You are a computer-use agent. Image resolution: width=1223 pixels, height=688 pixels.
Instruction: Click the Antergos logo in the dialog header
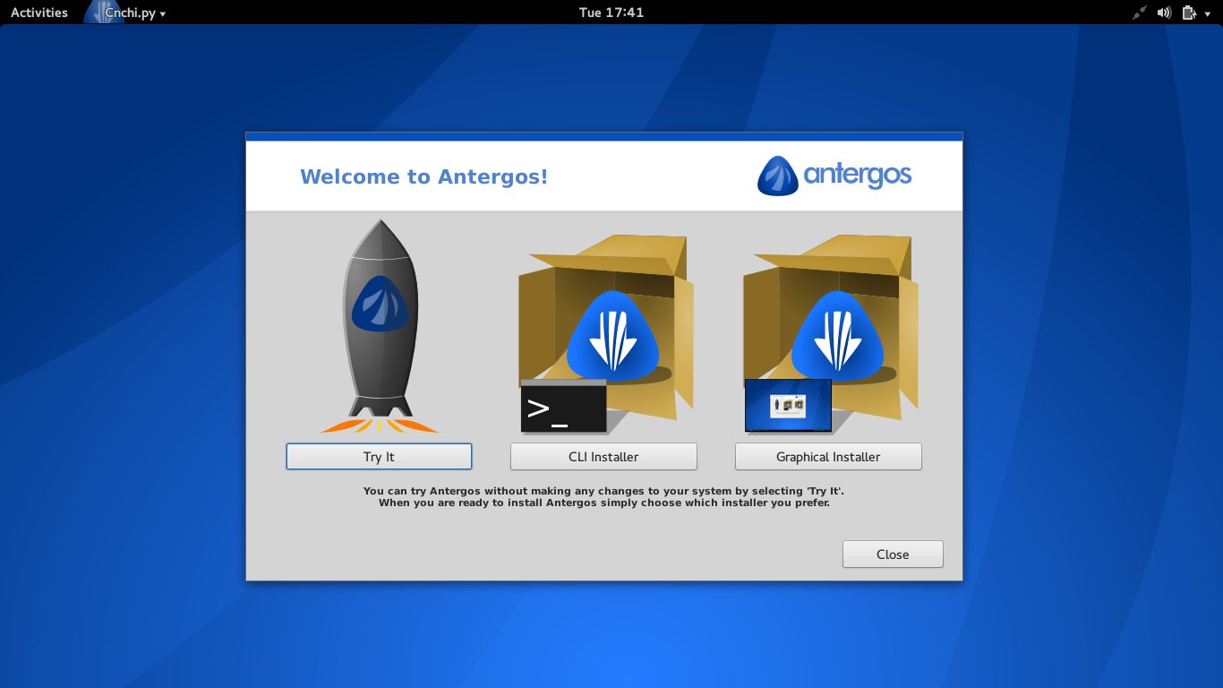pos(834,176)
